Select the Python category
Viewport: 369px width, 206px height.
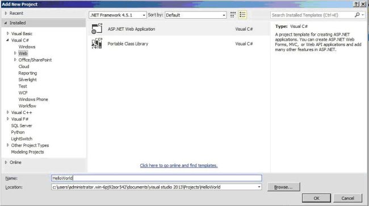pyautogui.click(x=18, y=132)
